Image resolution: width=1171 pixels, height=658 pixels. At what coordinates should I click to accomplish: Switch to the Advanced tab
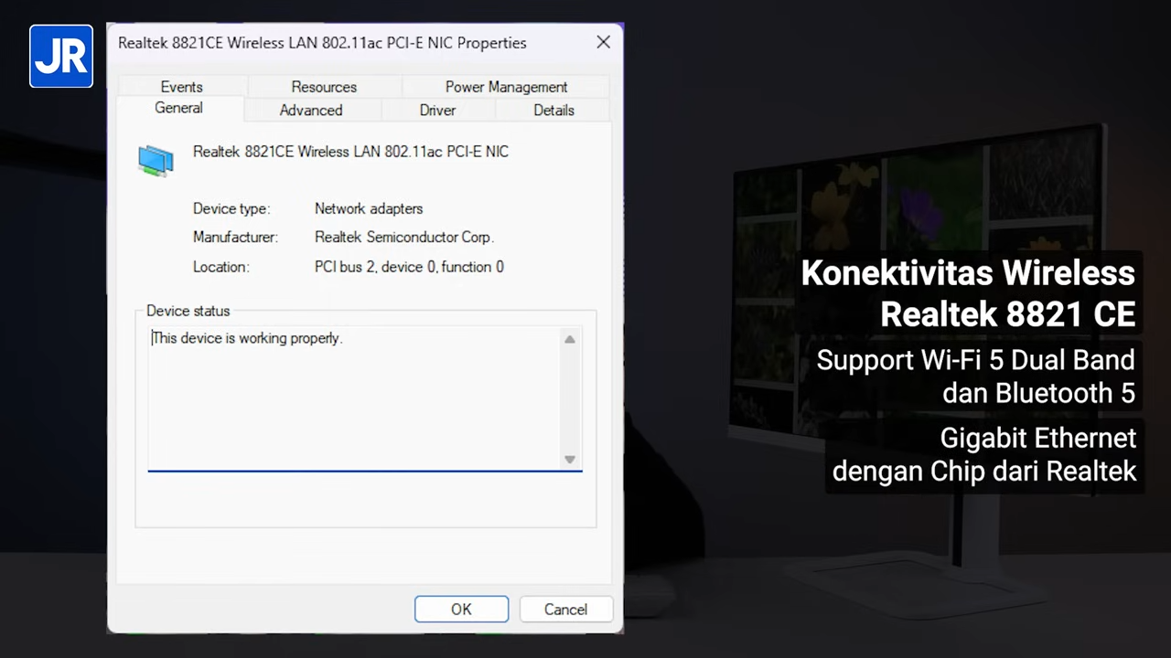pyautogui.click(x=311, y=110)
